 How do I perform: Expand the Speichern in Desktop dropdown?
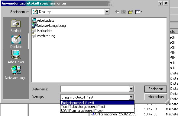point(107,12)
